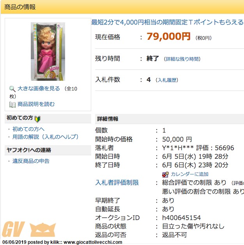Viewport: 244px width, 245px height.
Task: Click 違反商品の申告 report link
Action: 31,161
